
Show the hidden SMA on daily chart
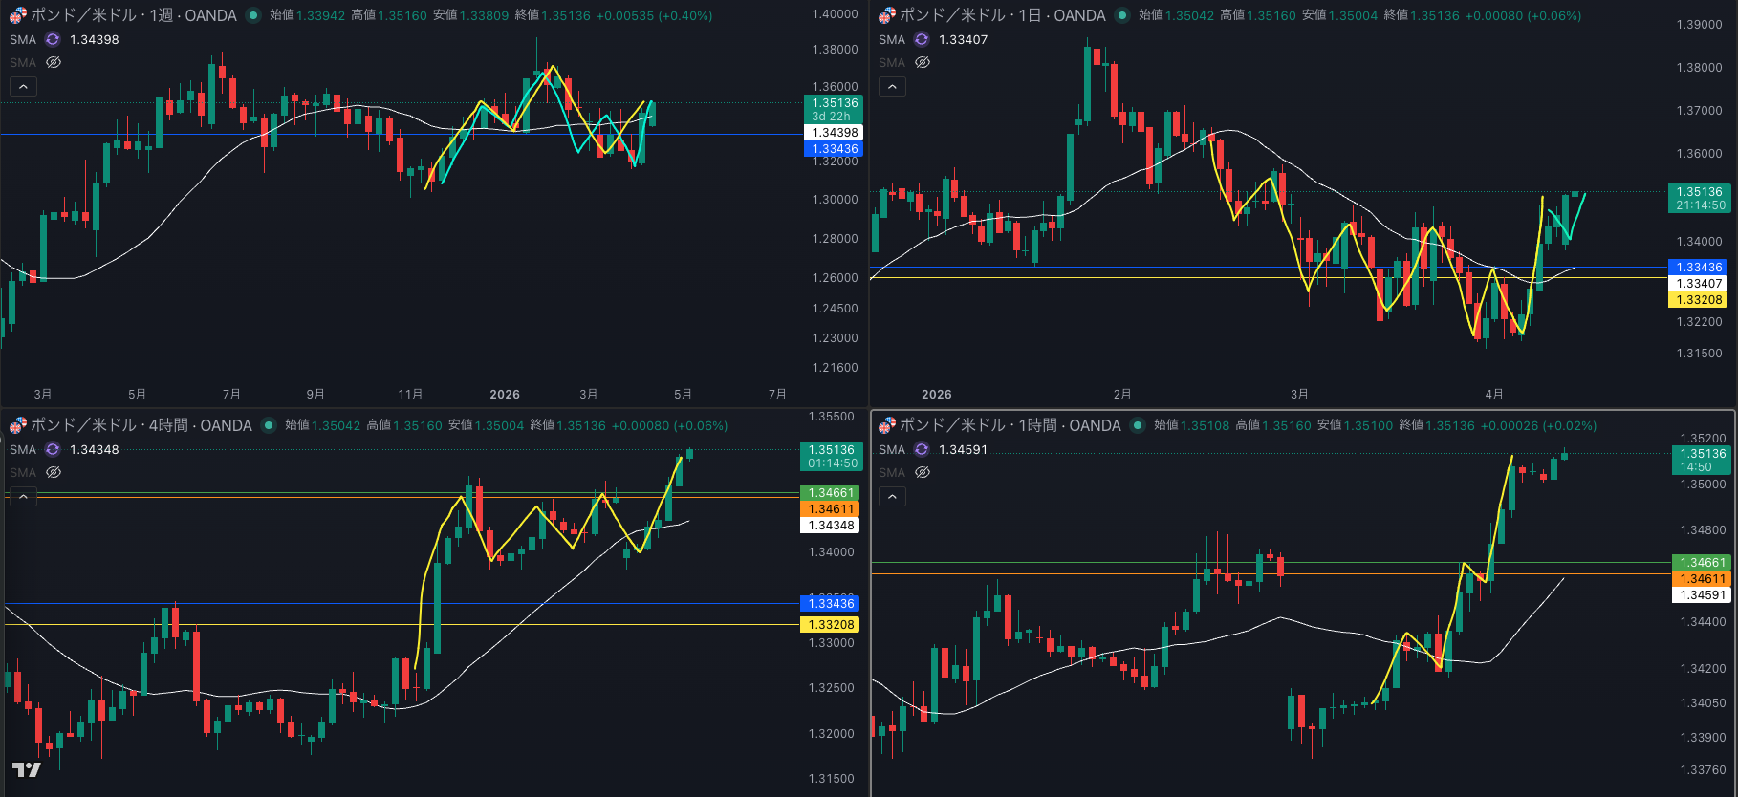(923, 62)
